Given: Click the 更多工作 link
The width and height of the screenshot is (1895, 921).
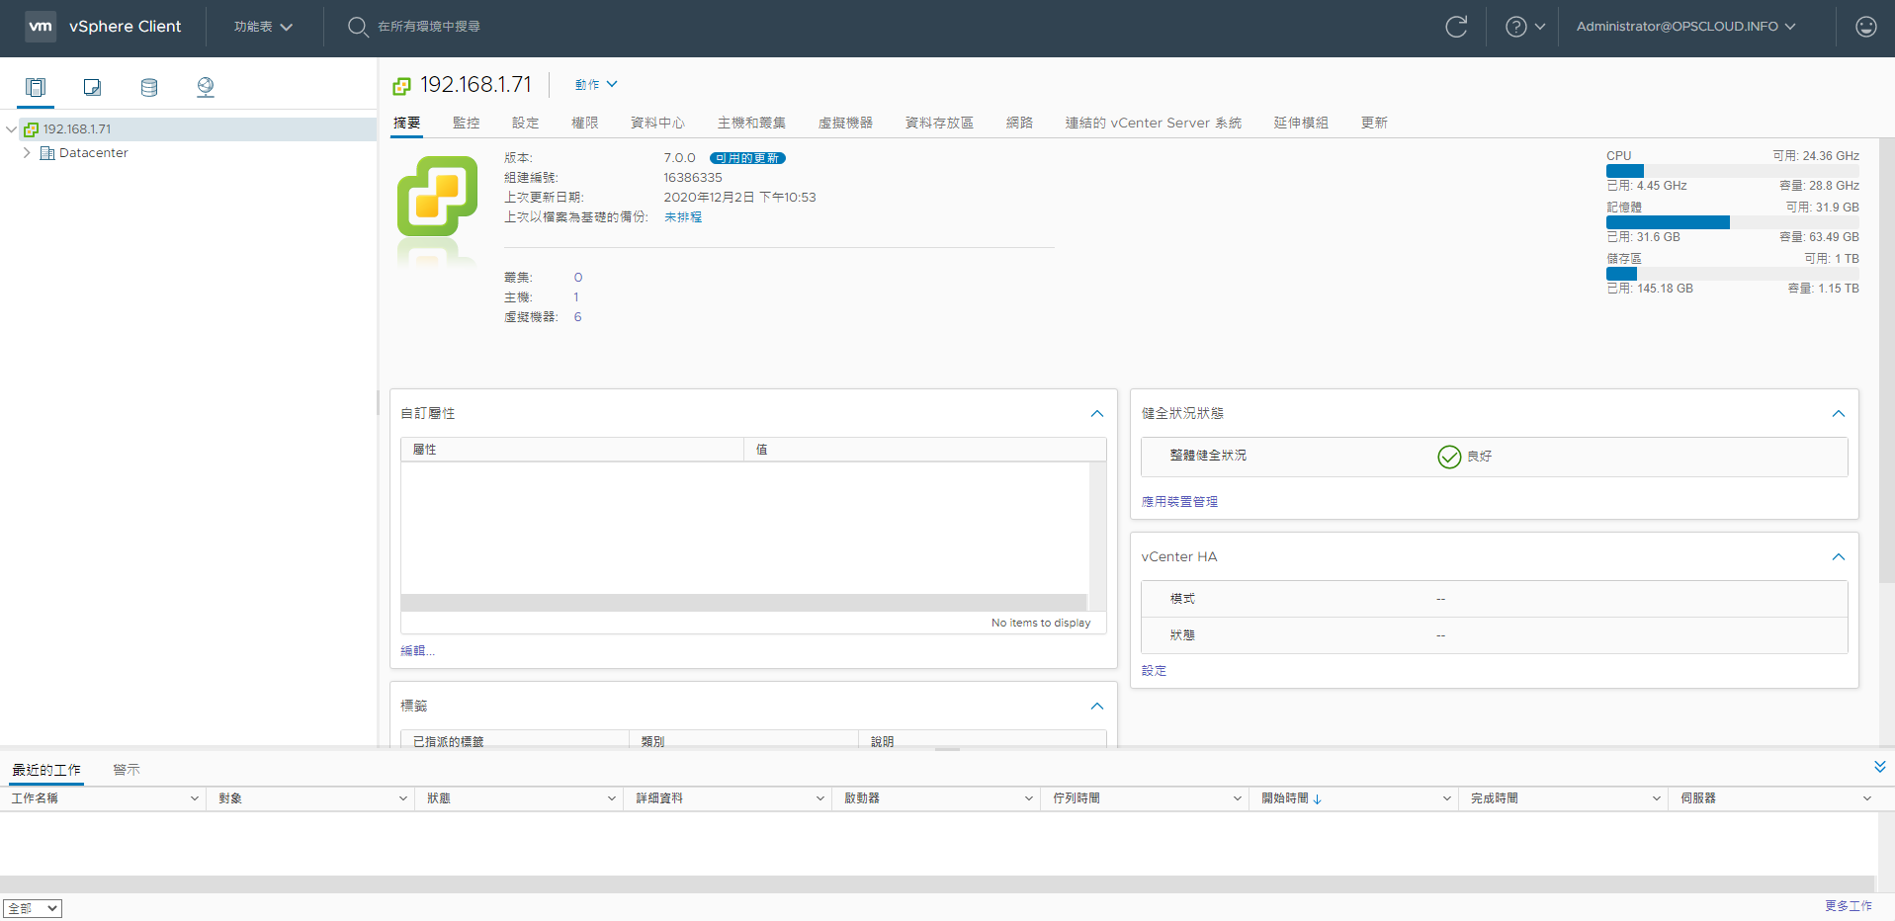Looking at the screenshot, I should pyautogui.click(x=1849, y=906).
